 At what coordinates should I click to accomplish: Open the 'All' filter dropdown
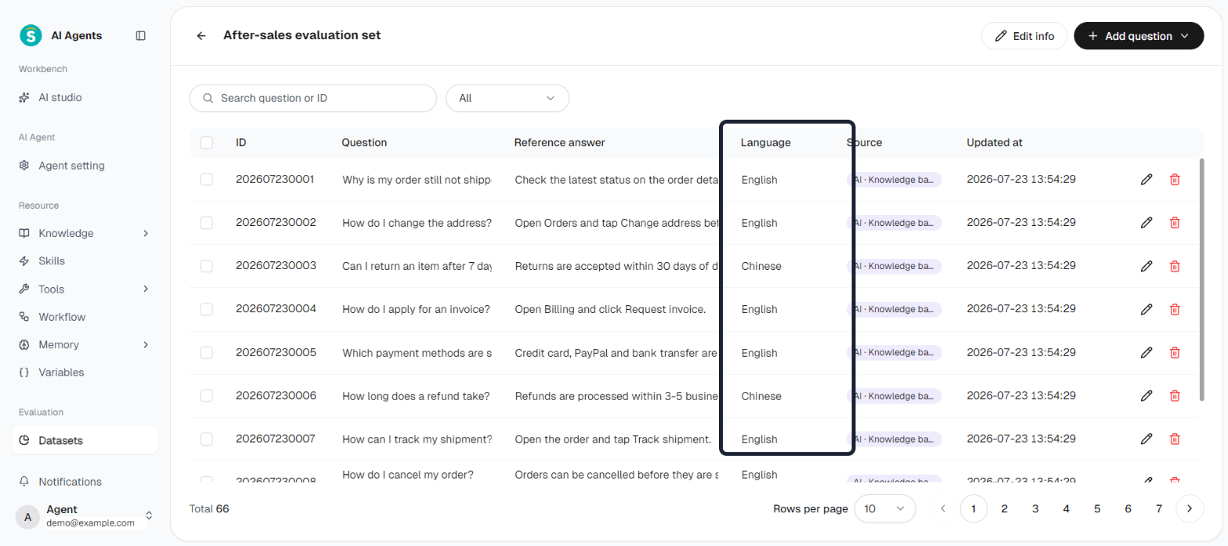tap(507, 99)
